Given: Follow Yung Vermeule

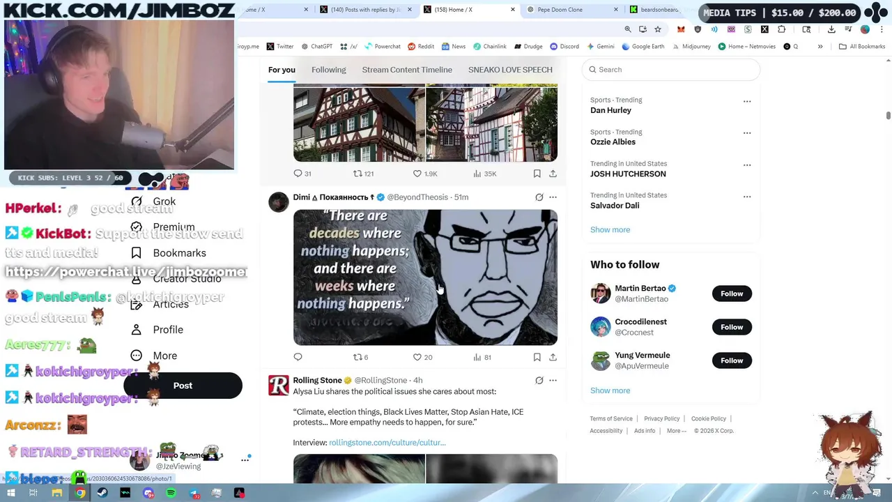Looking at the screenshot, I should (732, 360).
